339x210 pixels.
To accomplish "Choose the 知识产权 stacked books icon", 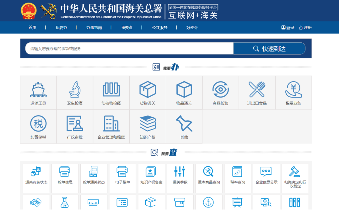I will click(x=148, y=123).
